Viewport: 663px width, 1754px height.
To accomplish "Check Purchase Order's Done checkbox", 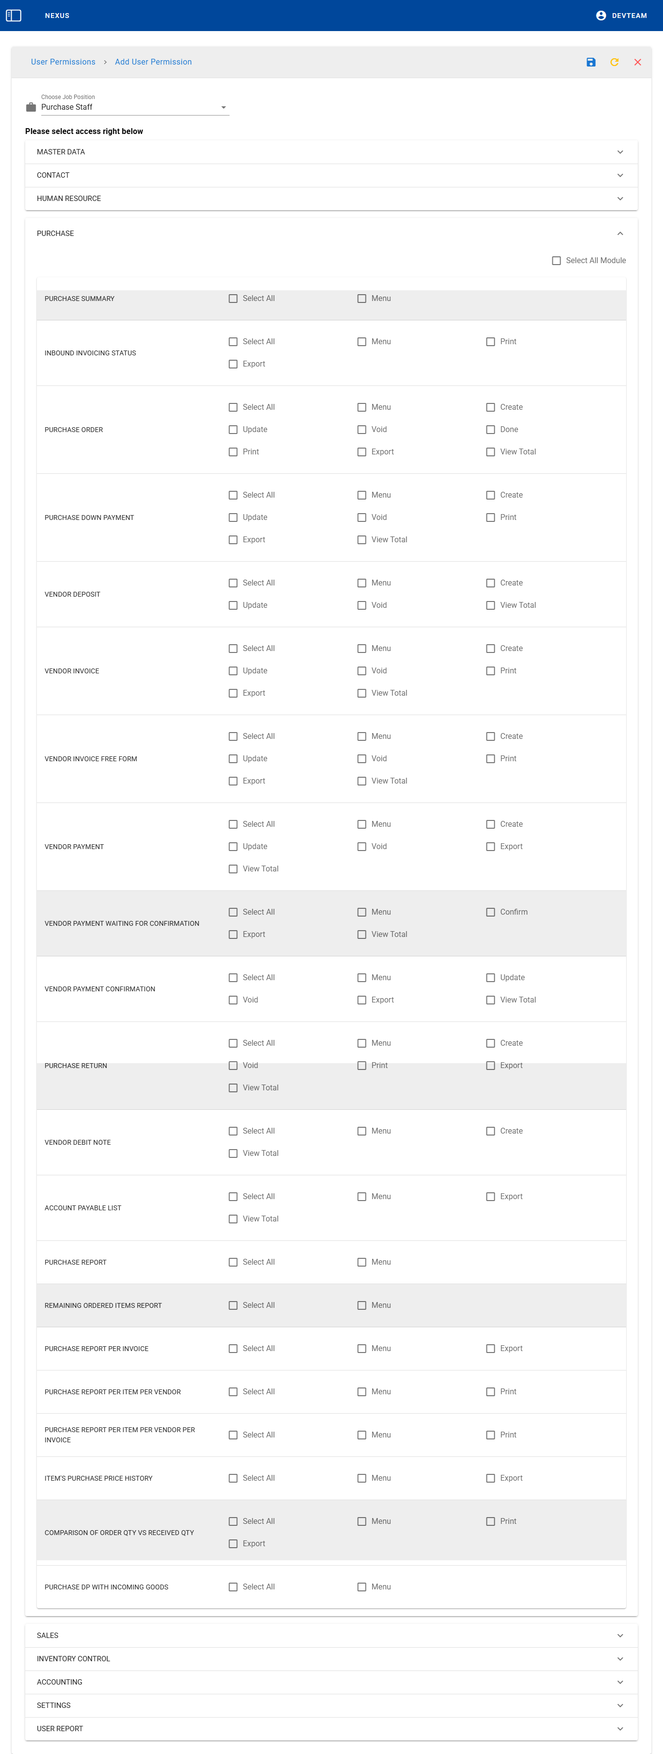I will tap(490, 430).
